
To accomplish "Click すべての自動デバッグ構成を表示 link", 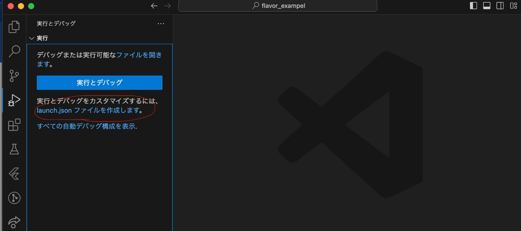I will tap(86, 126).
